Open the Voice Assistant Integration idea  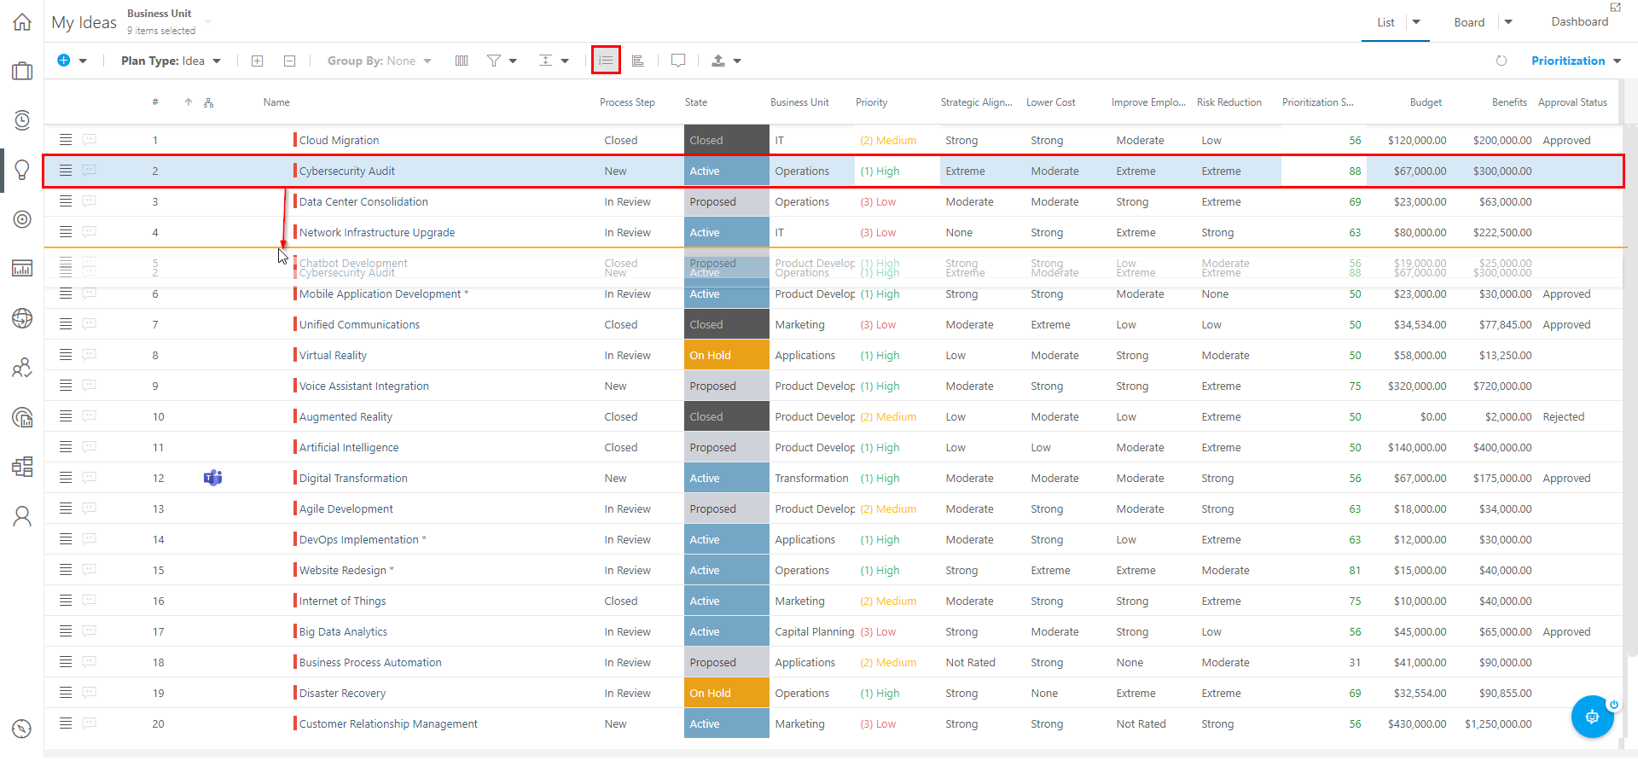point(363,386)
